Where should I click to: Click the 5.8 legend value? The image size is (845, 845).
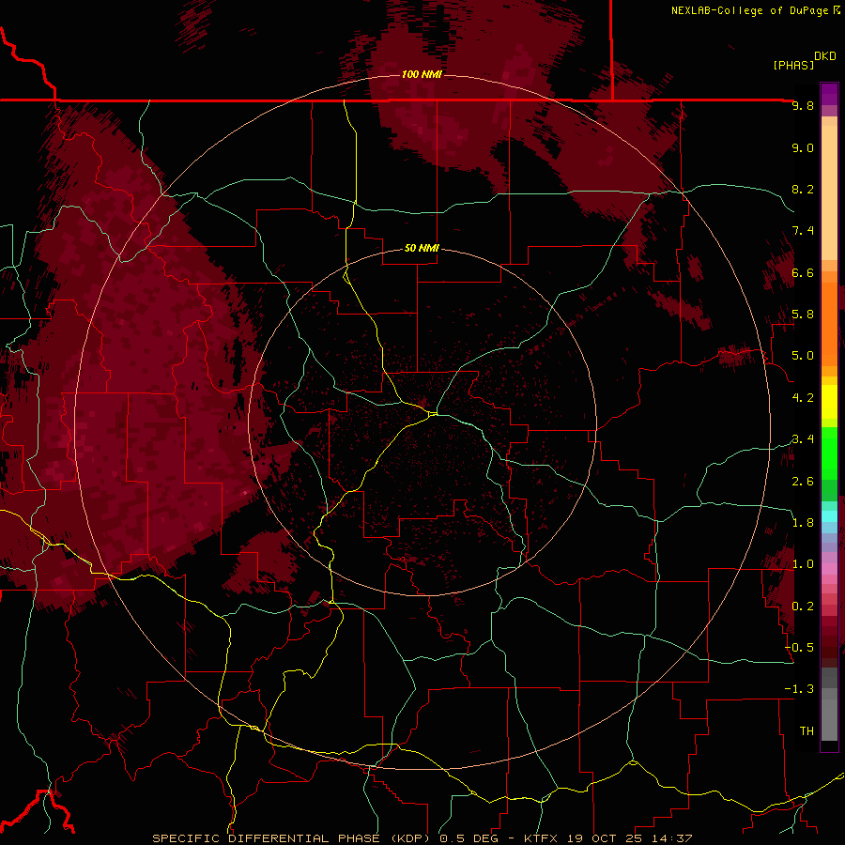[x=803, y=315]
